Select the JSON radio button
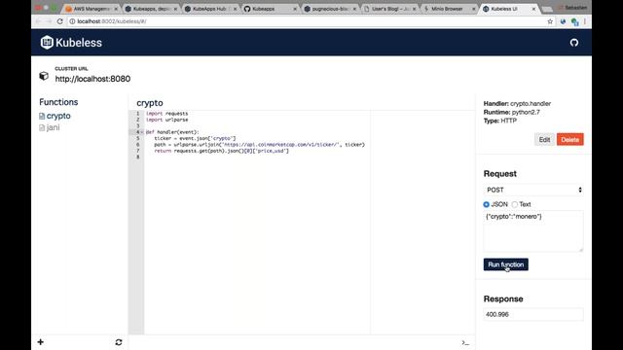 click(486, 204)
